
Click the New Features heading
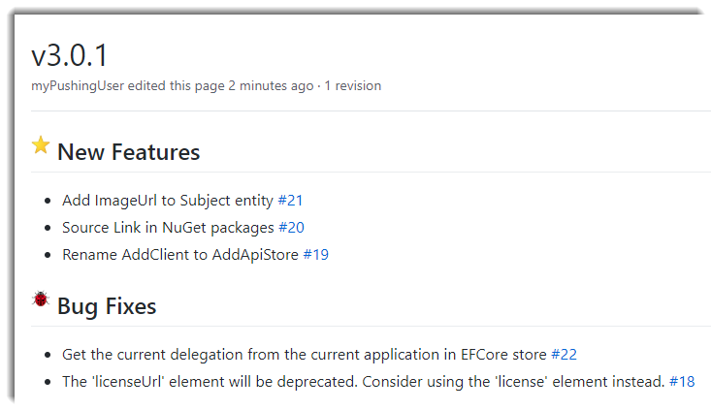pyautogui.click(x=128, y=152)
